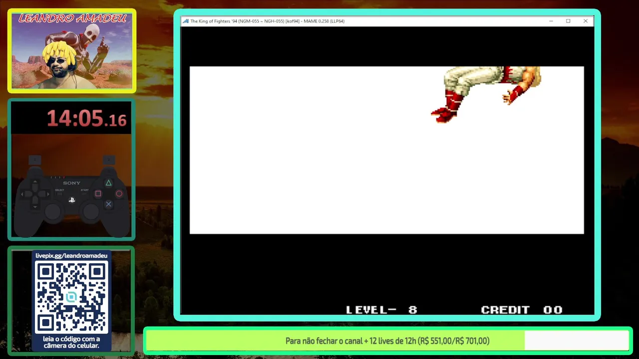This screenshot has height=359, width=639.
Task: Click the speedrun timer 14:05.16
Action: point(87,119)
